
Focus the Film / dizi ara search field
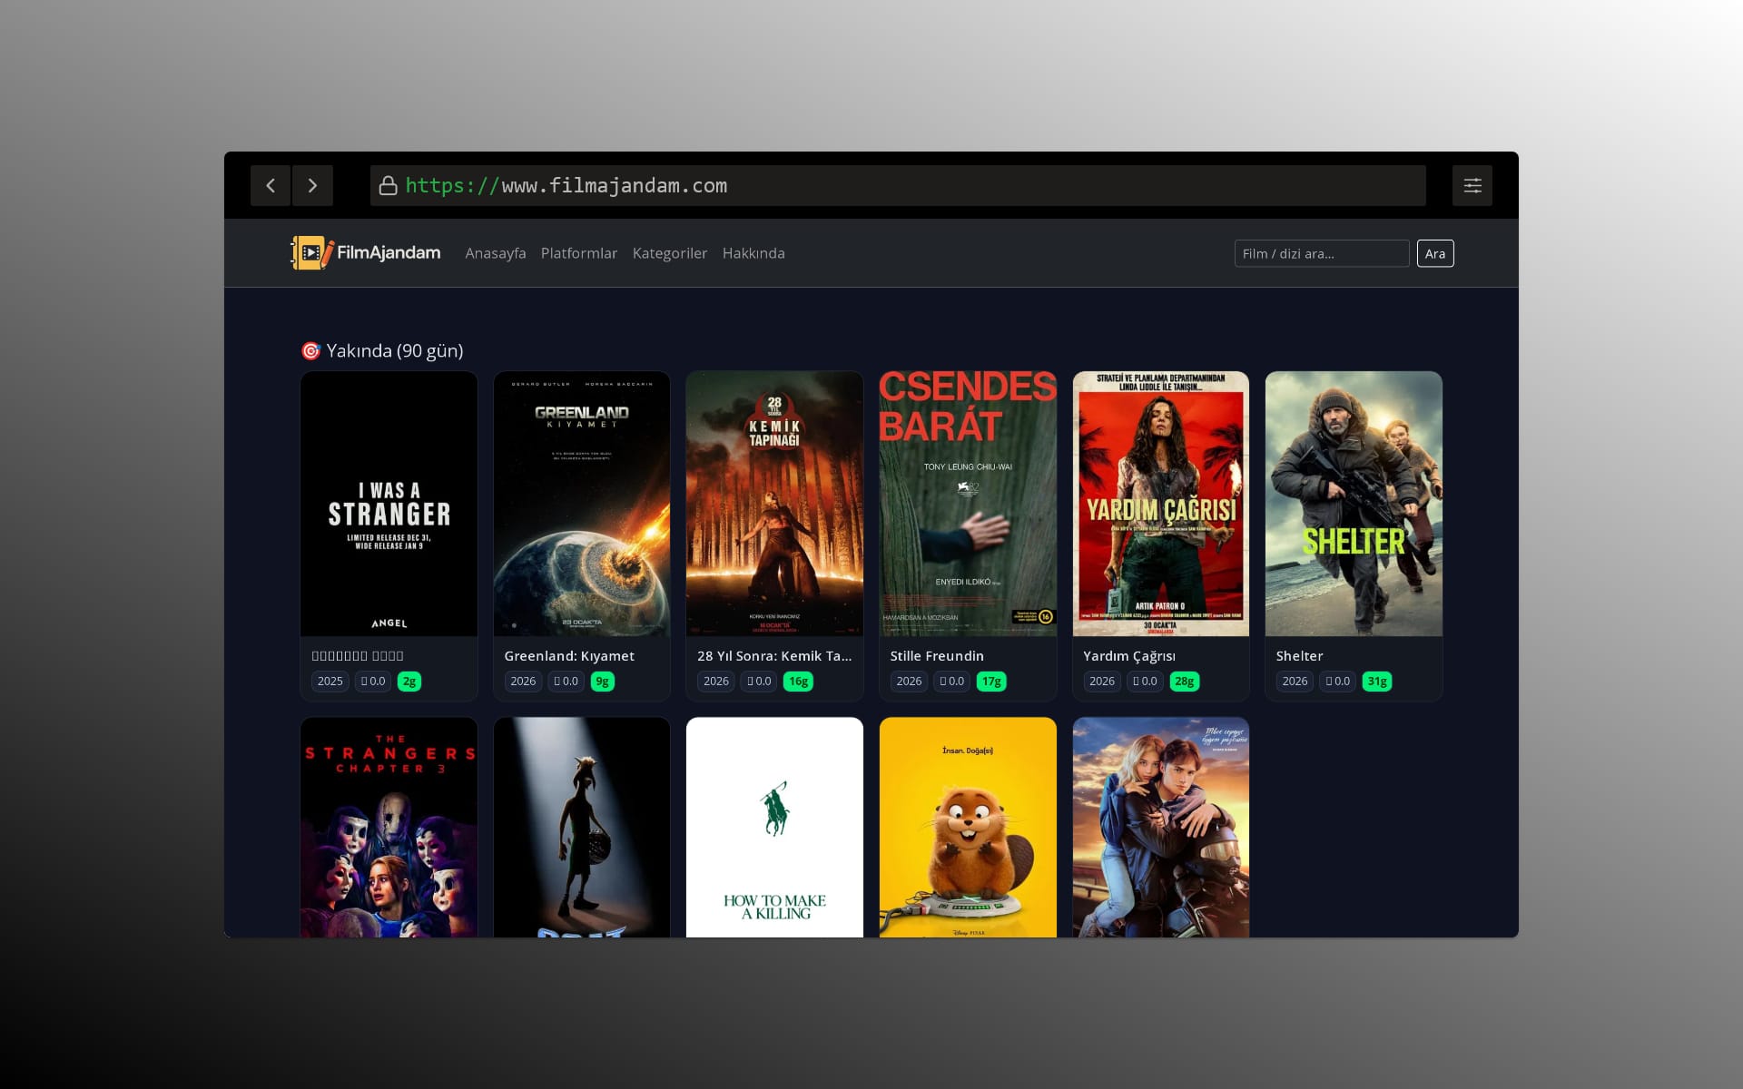click(1321, 253)
